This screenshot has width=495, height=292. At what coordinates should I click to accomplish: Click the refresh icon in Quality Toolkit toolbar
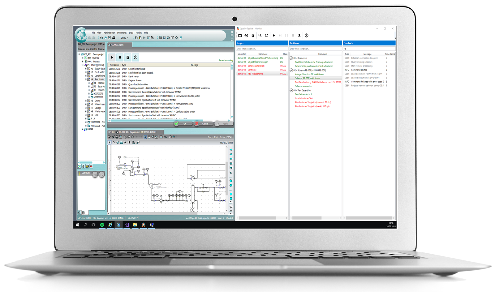[x=266, y=36]
